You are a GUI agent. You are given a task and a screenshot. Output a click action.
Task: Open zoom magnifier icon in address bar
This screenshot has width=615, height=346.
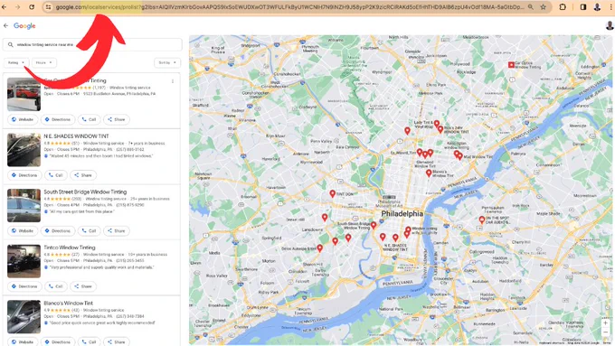531,7
